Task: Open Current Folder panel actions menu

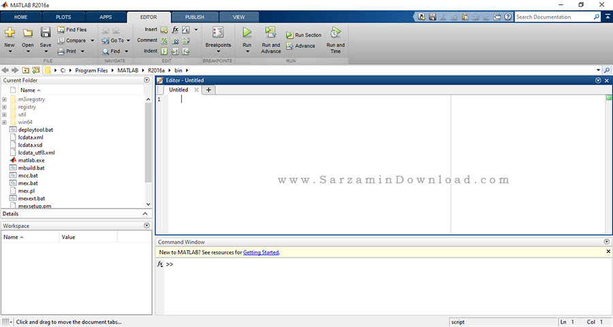Action: pos(146,80)
